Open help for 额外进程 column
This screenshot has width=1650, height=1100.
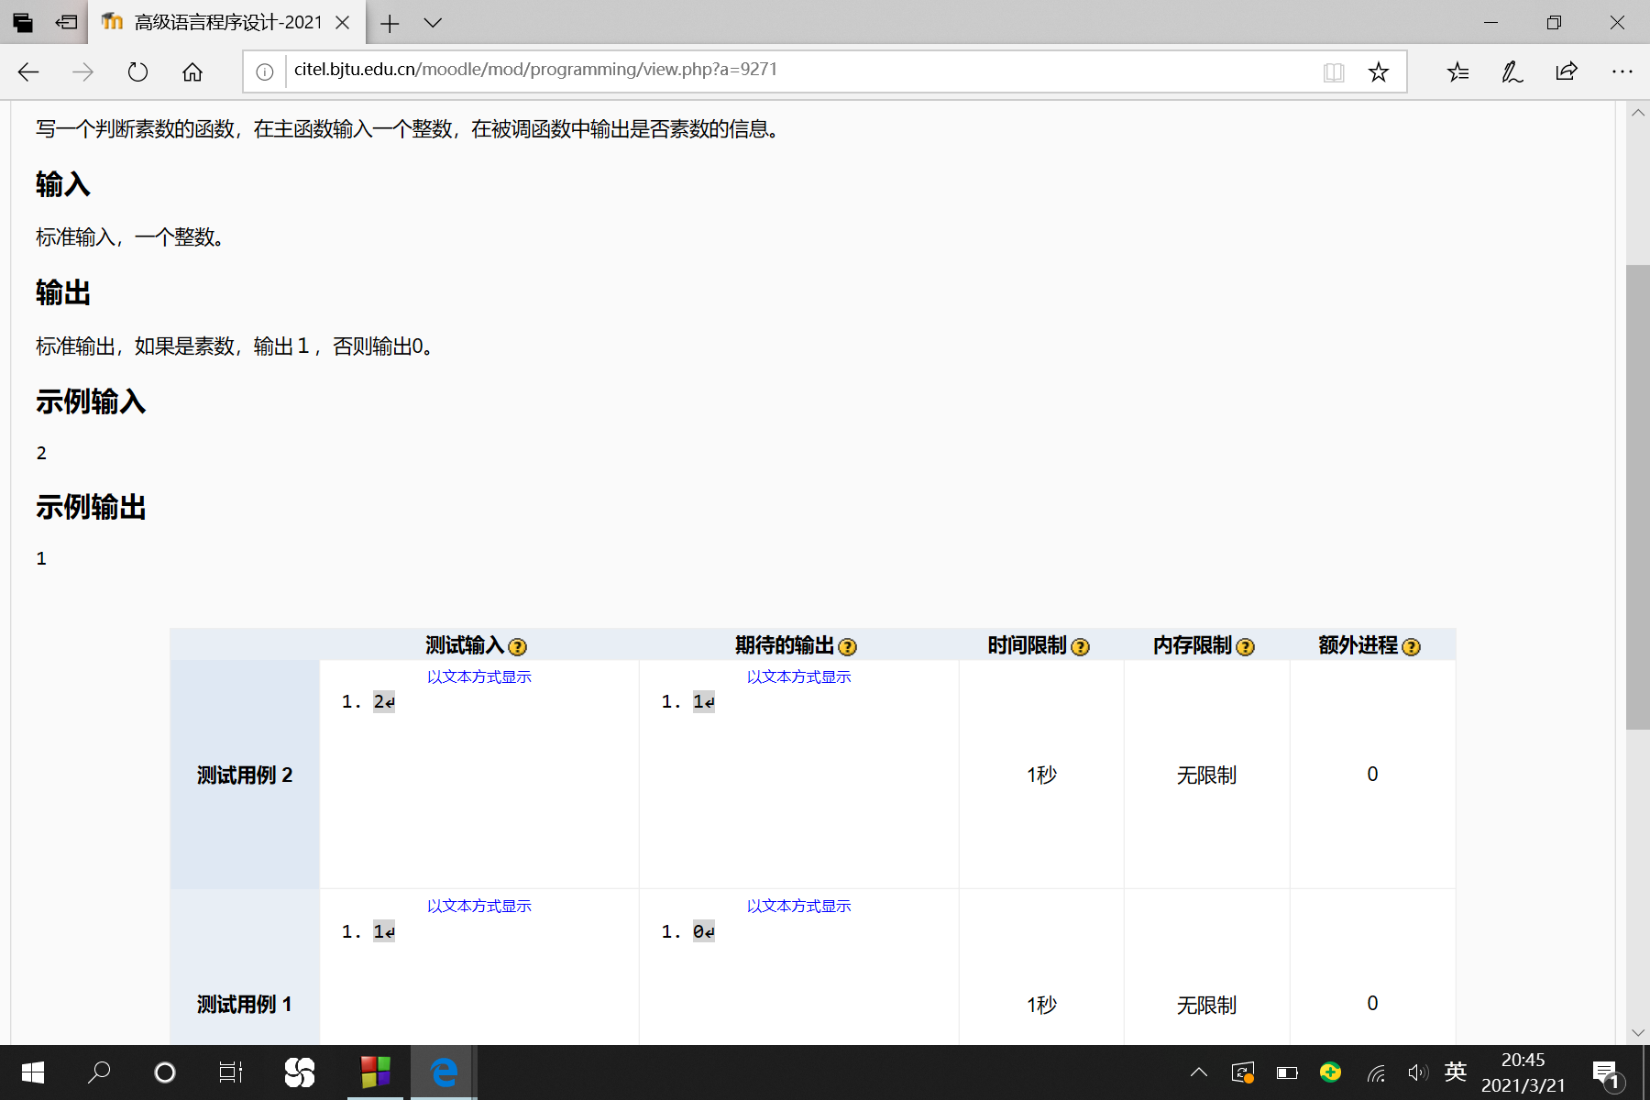1411,647
